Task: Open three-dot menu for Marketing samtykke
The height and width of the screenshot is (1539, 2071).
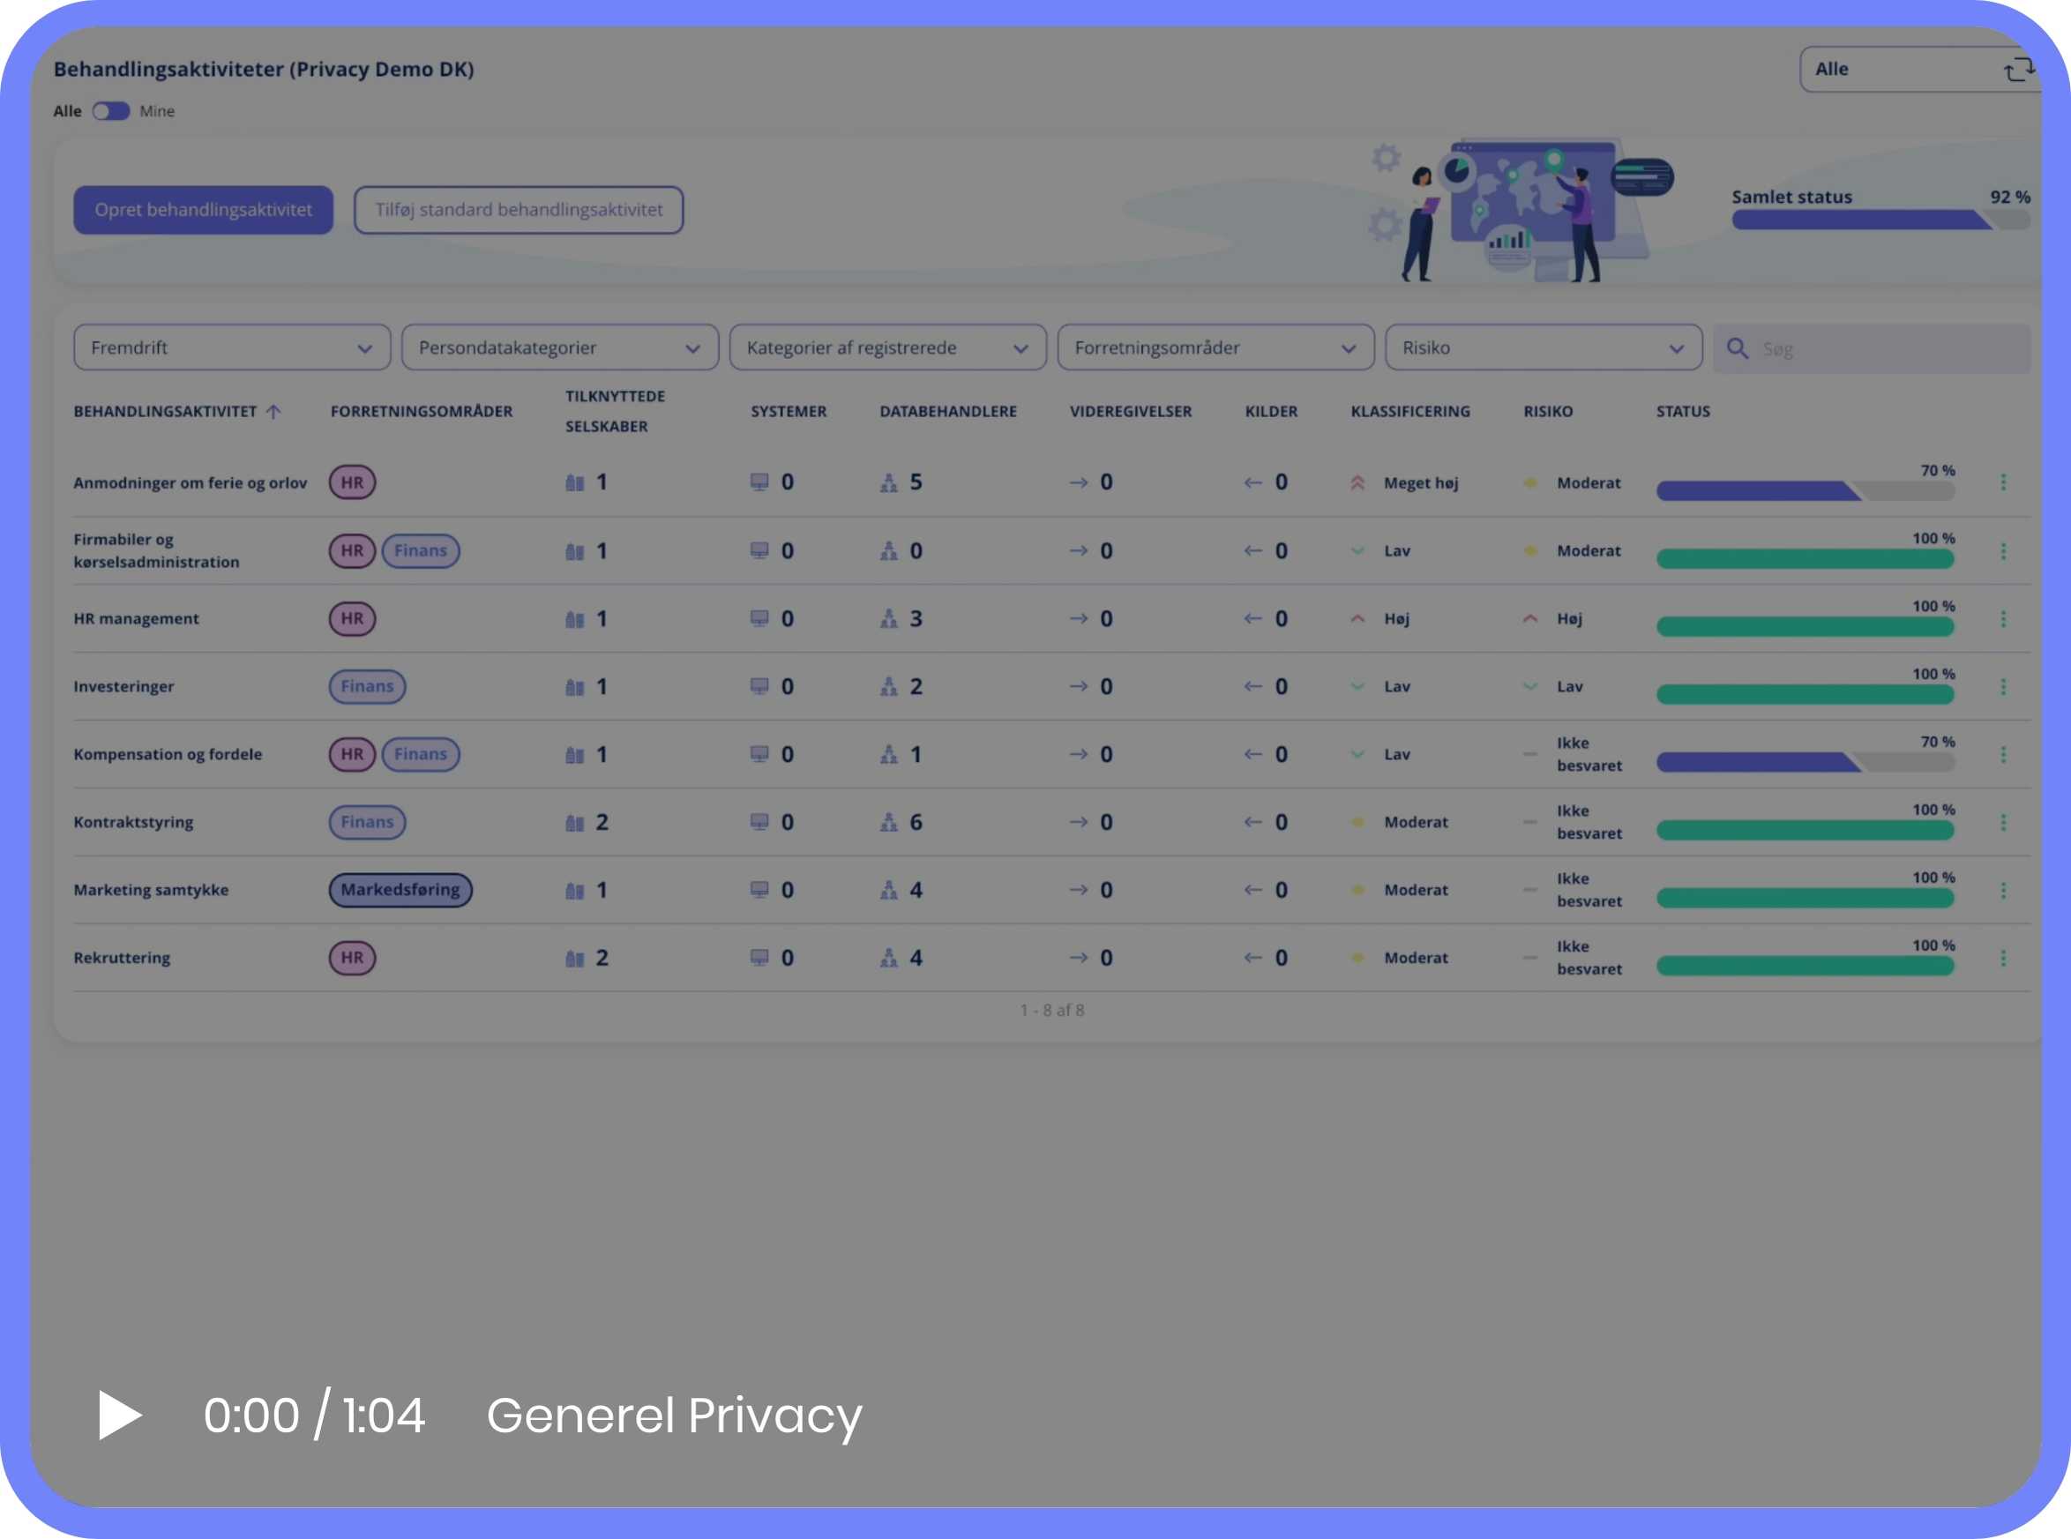Action: pos(2003,890)
